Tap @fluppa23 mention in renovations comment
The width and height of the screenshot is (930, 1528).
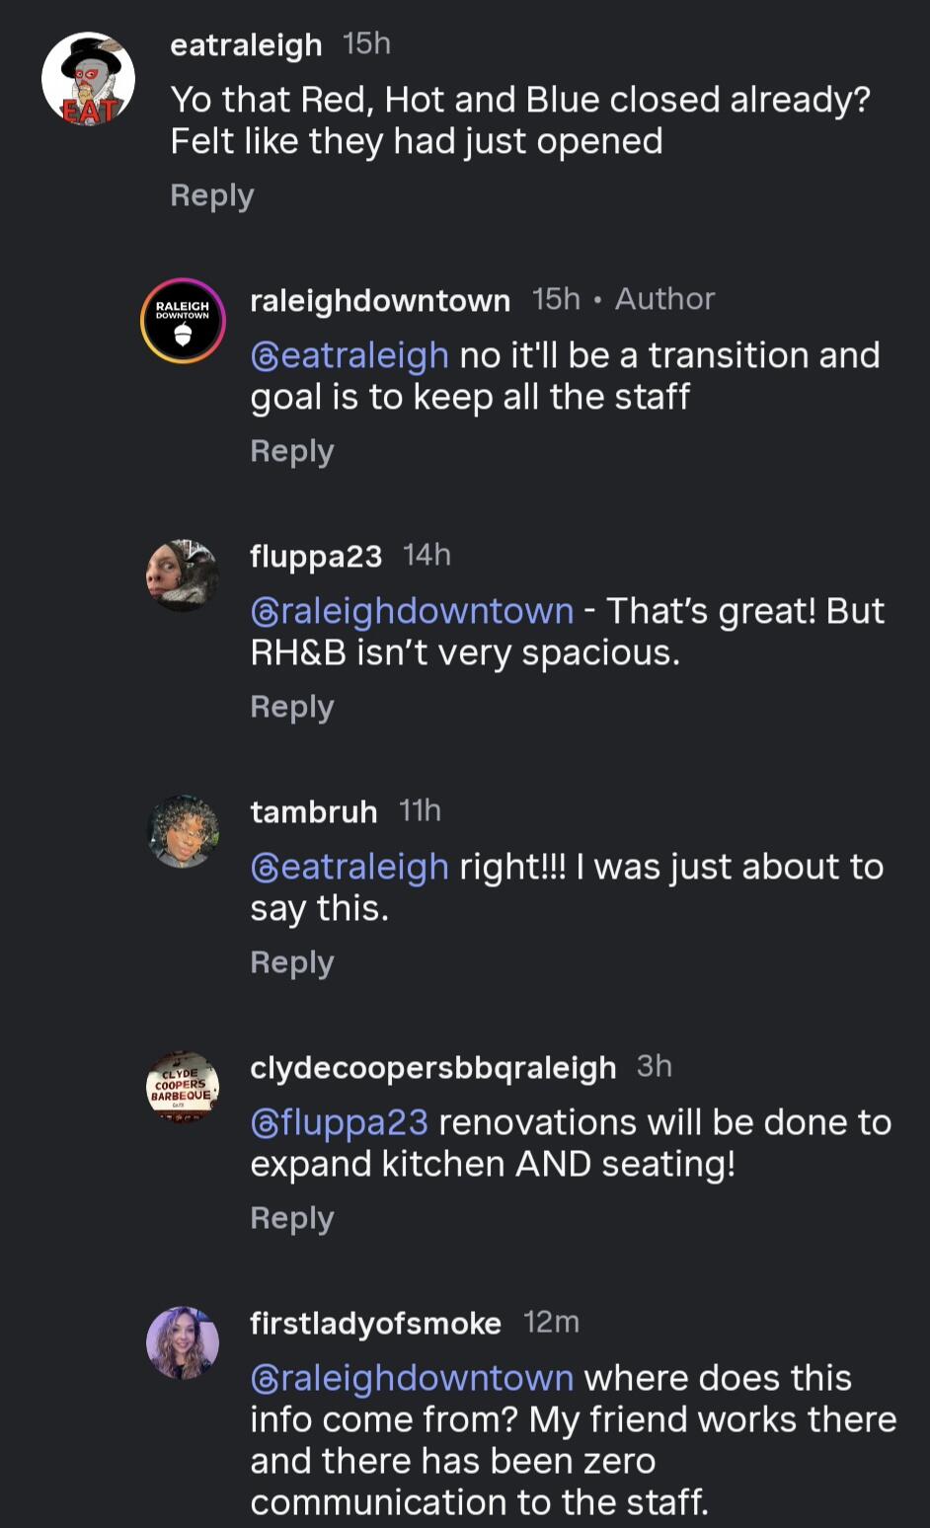pos(340,1122)
